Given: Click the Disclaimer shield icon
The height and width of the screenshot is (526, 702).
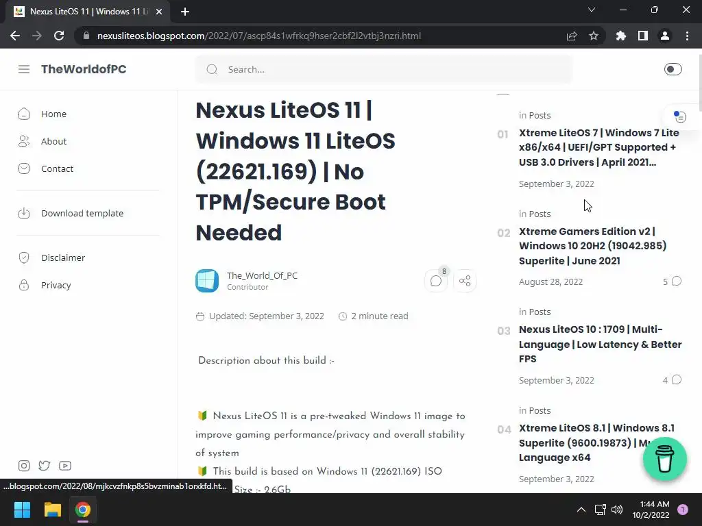Looking at the screenshot, I should click(24, 258).
